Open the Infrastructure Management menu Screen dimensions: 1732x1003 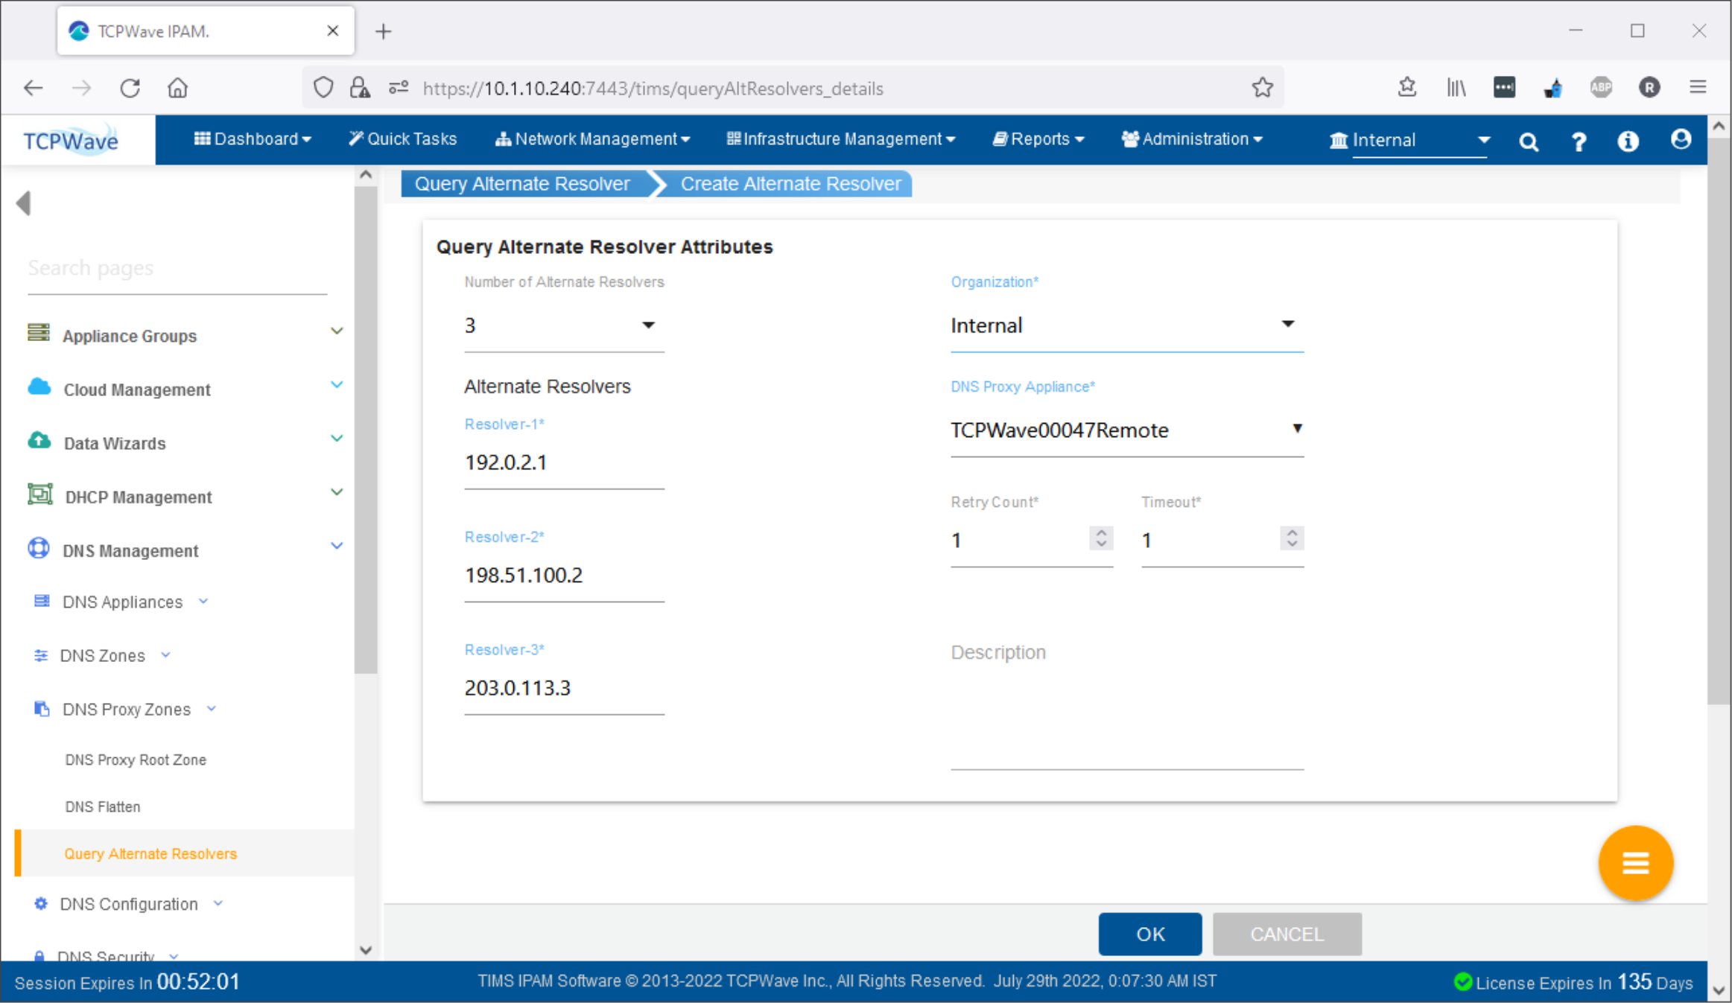tap(841, 139)
